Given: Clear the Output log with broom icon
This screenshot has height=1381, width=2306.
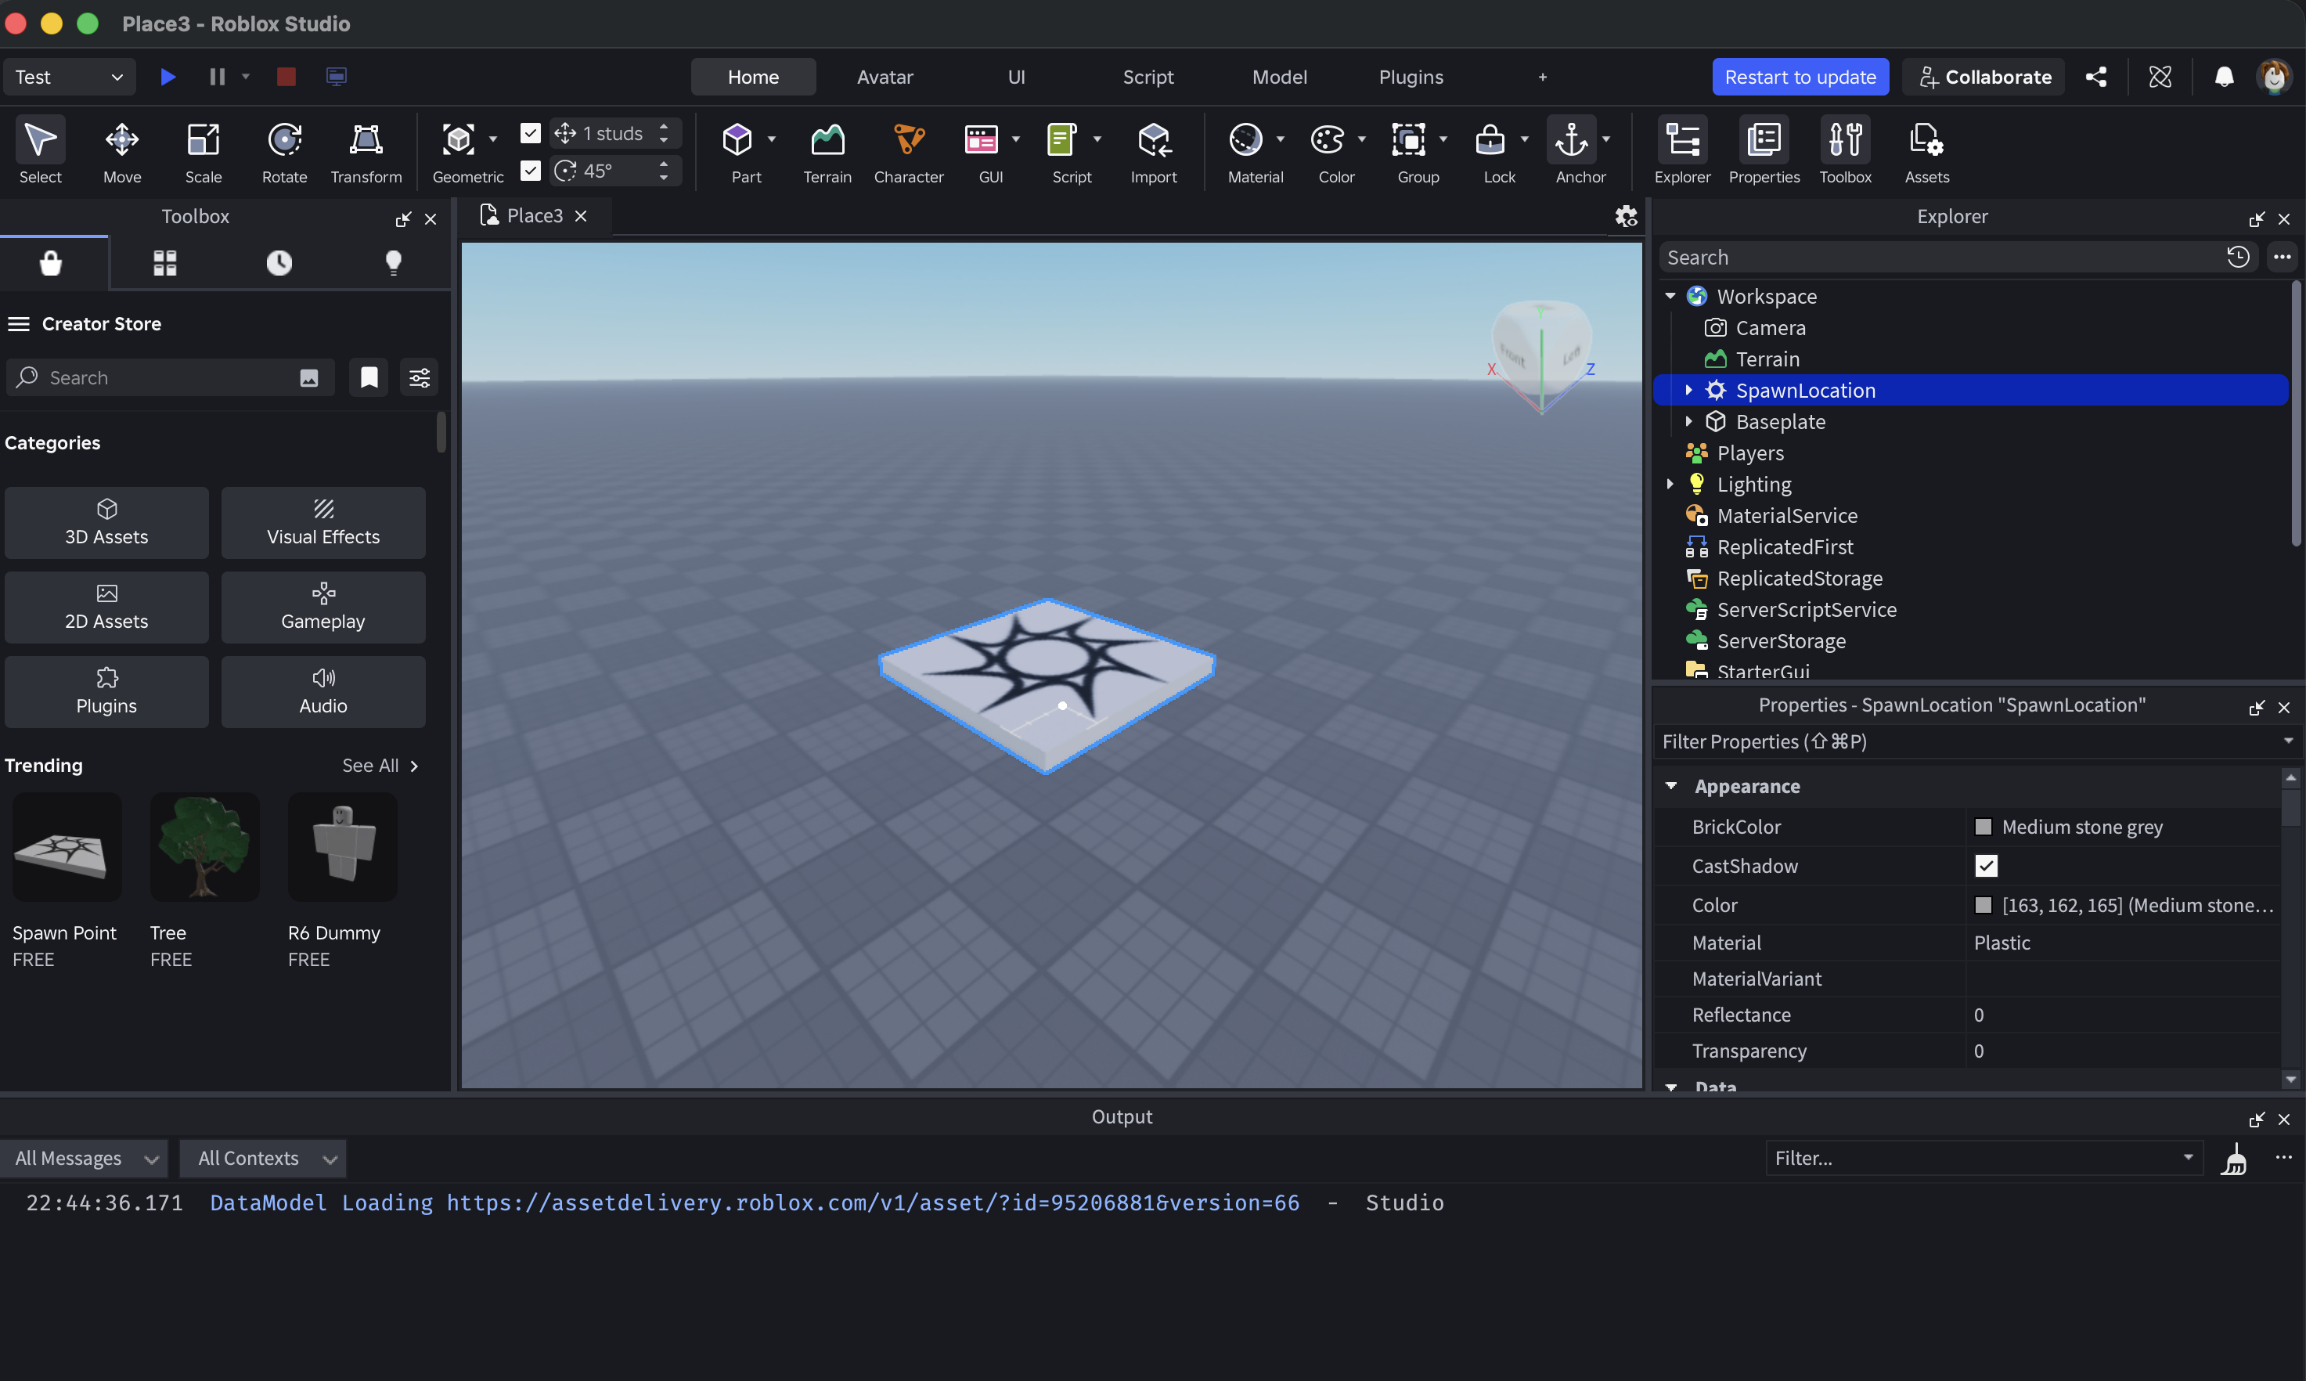Looking at the screenshot, I should (x=2233, y=1159).
